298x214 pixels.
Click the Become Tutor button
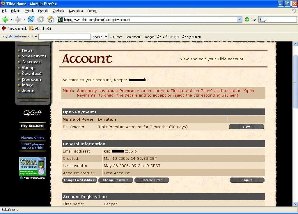(x=152, y=180)
